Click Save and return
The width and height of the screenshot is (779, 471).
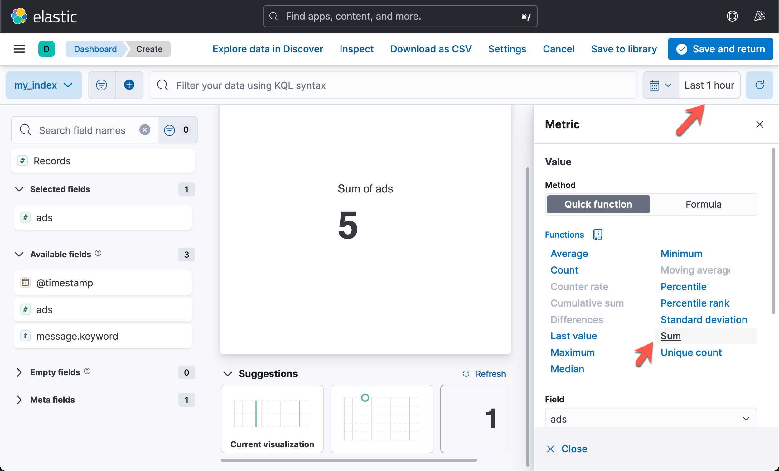point(720,49)
